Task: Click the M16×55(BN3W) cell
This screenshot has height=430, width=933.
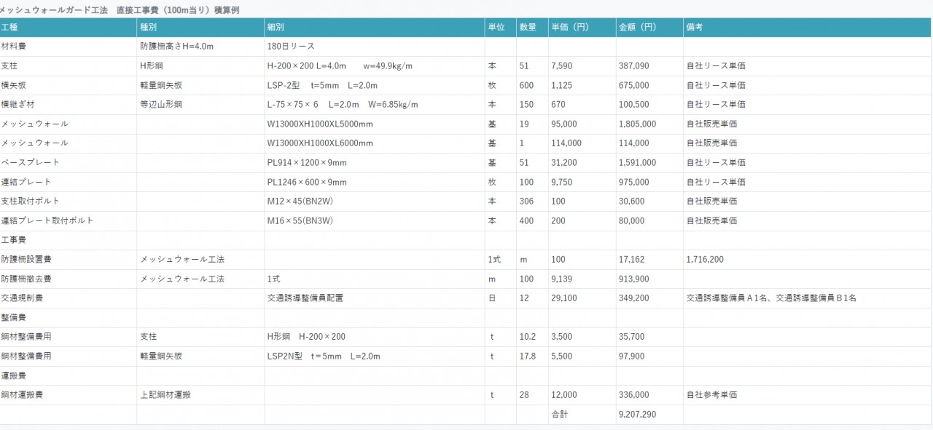Action: tap(300, 220)
